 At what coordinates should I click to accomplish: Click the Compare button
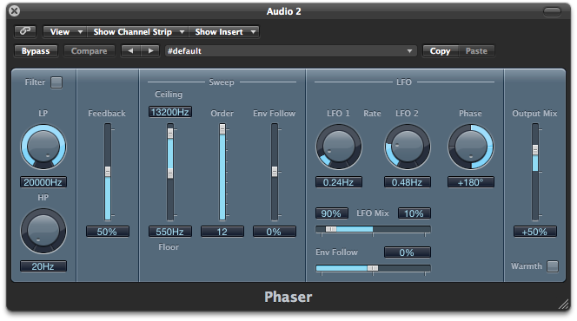click(x=89, y=51)
